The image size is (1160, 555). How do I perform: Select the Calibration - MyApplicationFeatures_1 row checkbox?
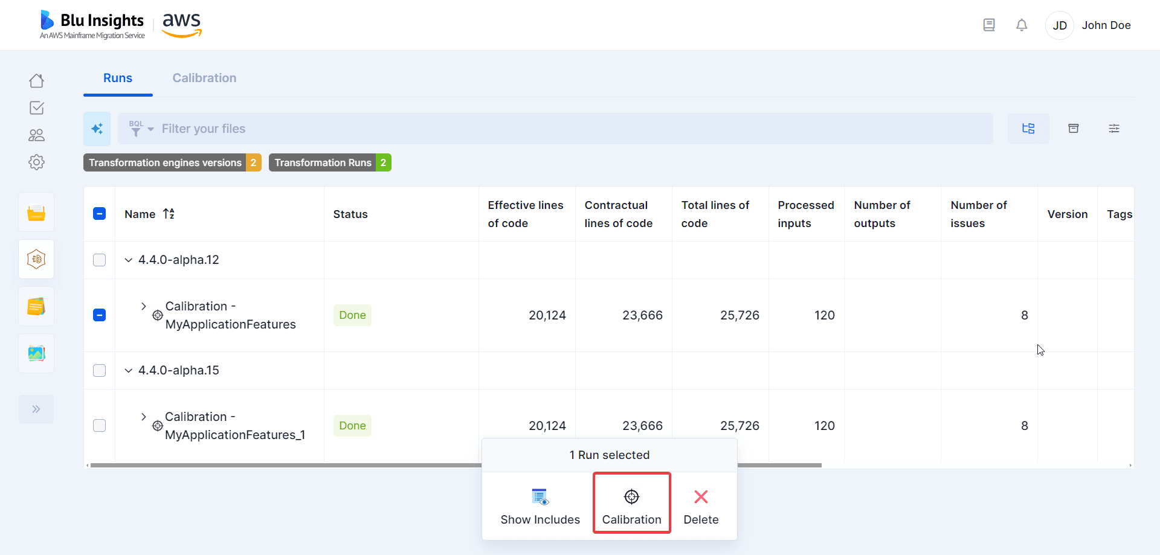click(x=100, y=426)
